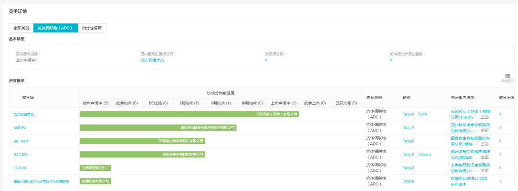The width and height of the screenshot is (518, 191).
Task: Open the Trop-2 target for SKB264
Action: click(408, 128)
